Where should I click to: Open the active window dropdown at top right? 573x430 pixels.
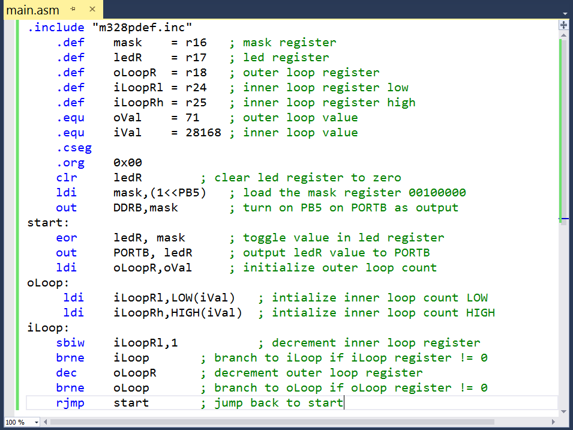565,13
